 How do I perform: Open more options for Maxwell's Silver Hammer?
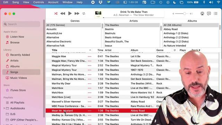click(89, 102)
